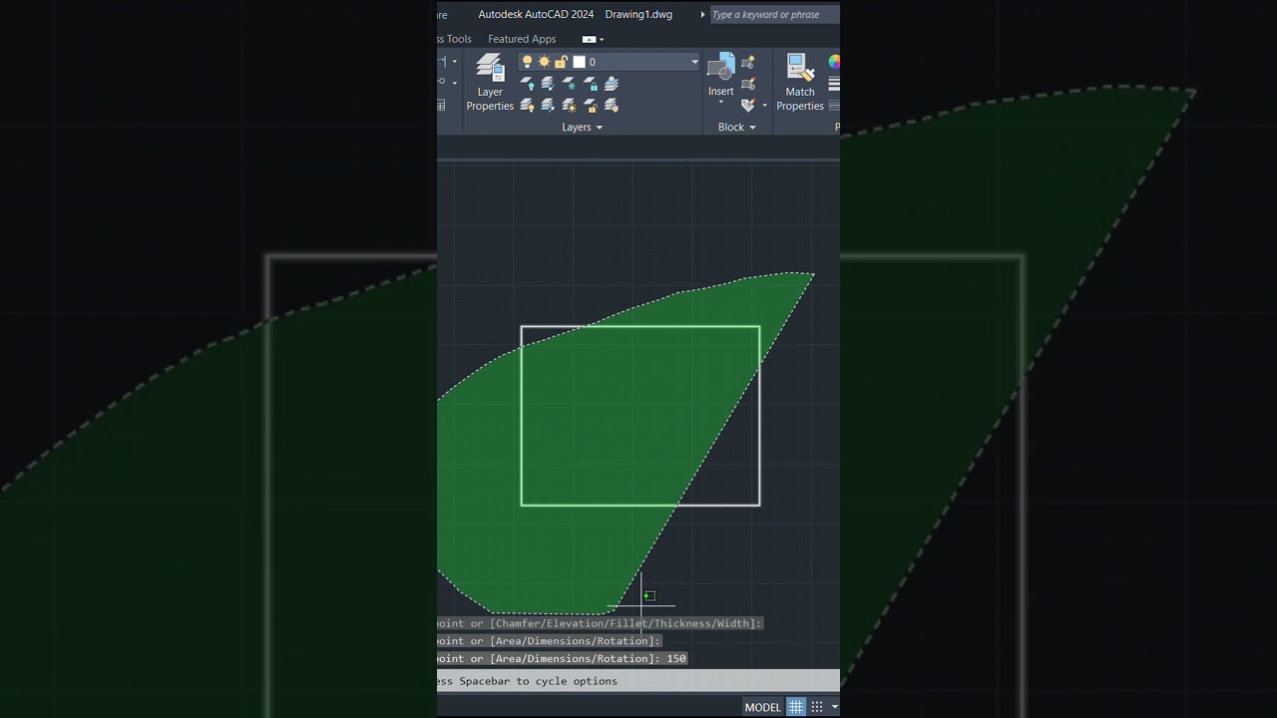Screen dimensions: 1277x718
Task: Click Make Current layer icon
Action: (x=612, y=84)
